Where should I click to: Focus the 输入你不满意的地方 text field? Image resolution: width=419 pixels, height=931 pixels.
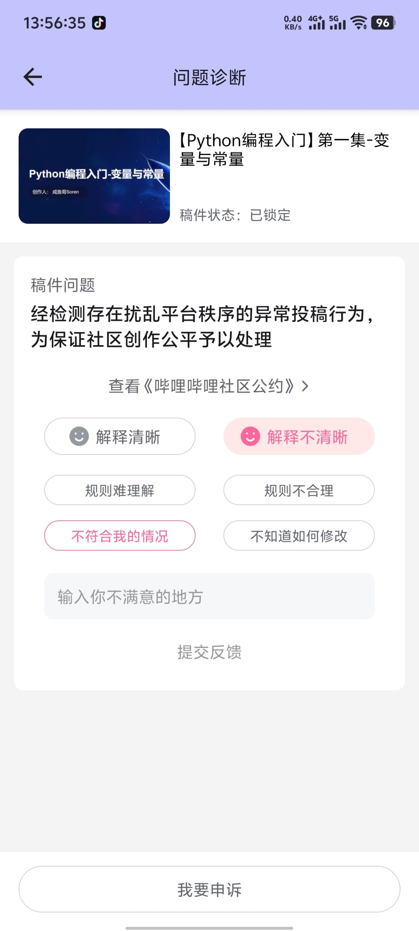pyautogui.click(x=209, y=596)
